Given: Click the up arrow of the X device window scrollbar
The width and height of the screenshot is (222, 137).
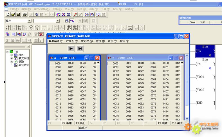Looking at the screenshot, I should [x=98, y=62].
